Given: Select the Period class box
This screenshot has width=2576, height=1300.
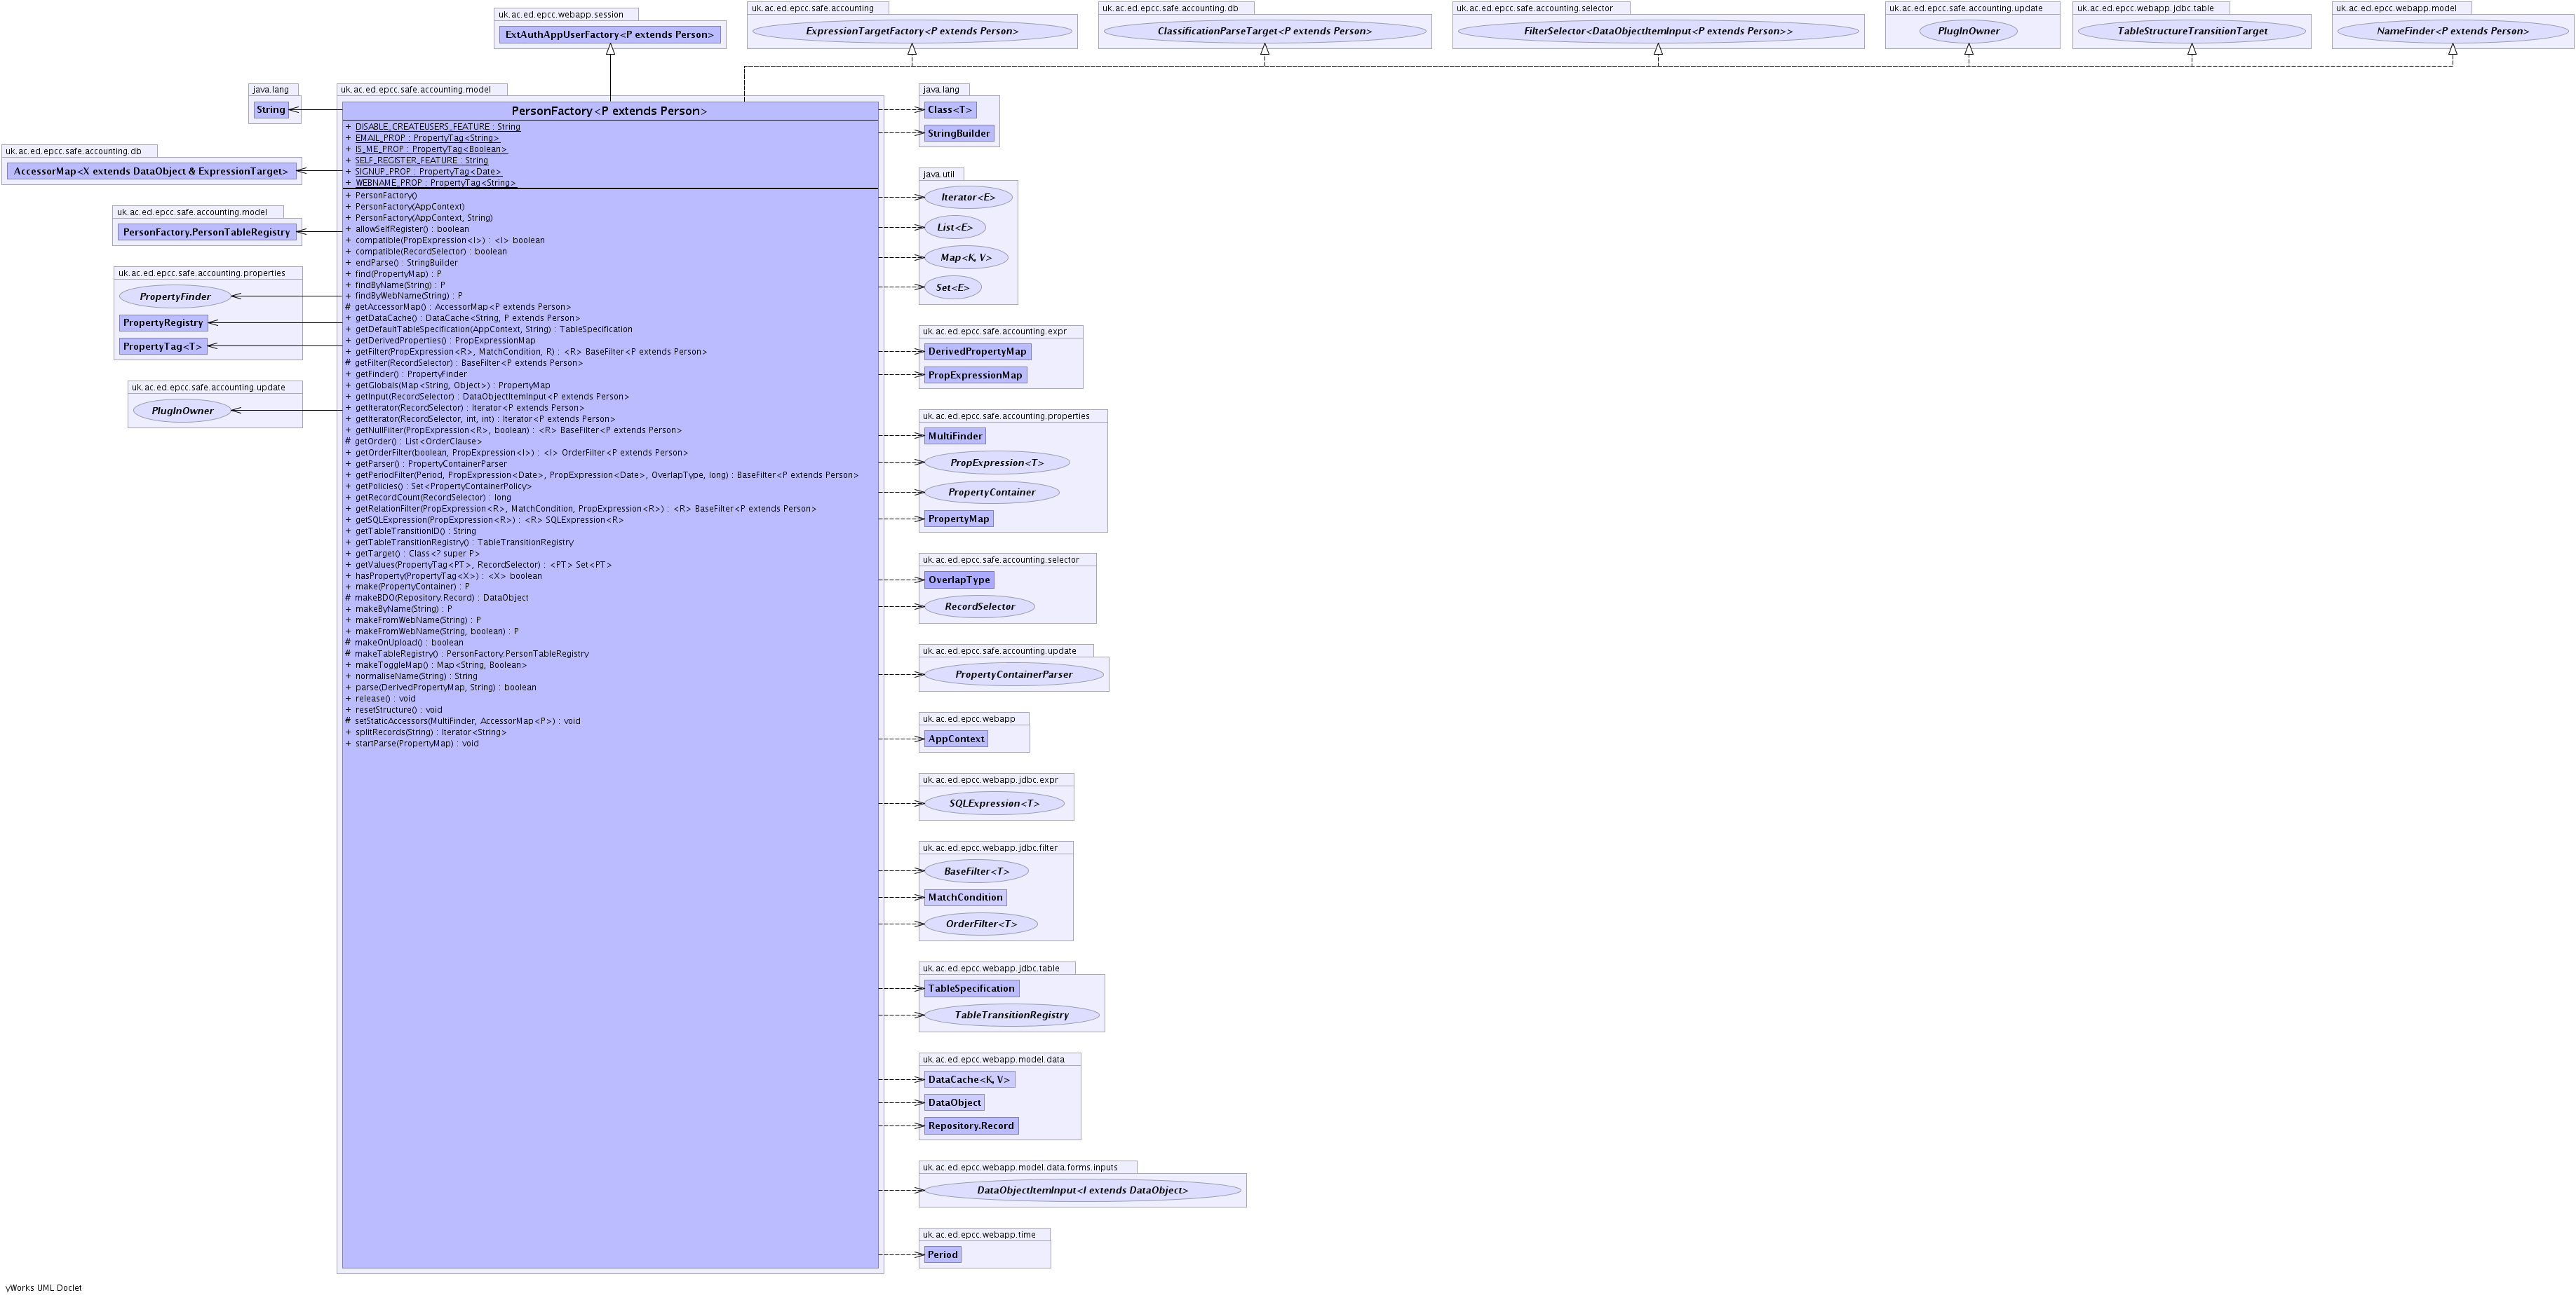Looking at the screenshot, I should [942, 1255].
